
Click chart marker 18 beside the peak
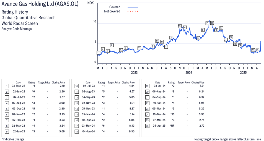click(x=212, y=23)
